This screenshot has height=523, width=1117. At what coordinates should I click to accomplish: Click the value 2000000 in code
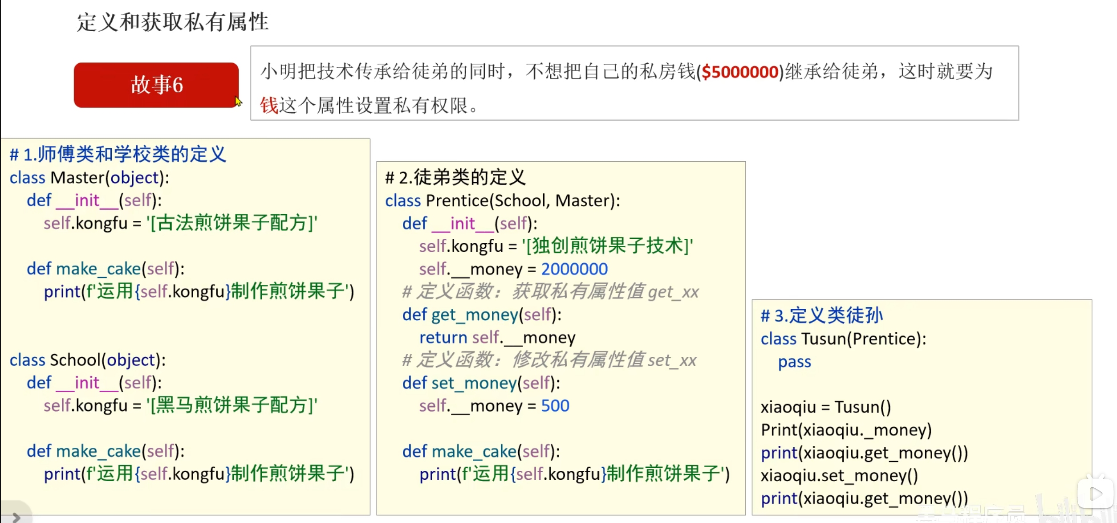pos(574,269)
